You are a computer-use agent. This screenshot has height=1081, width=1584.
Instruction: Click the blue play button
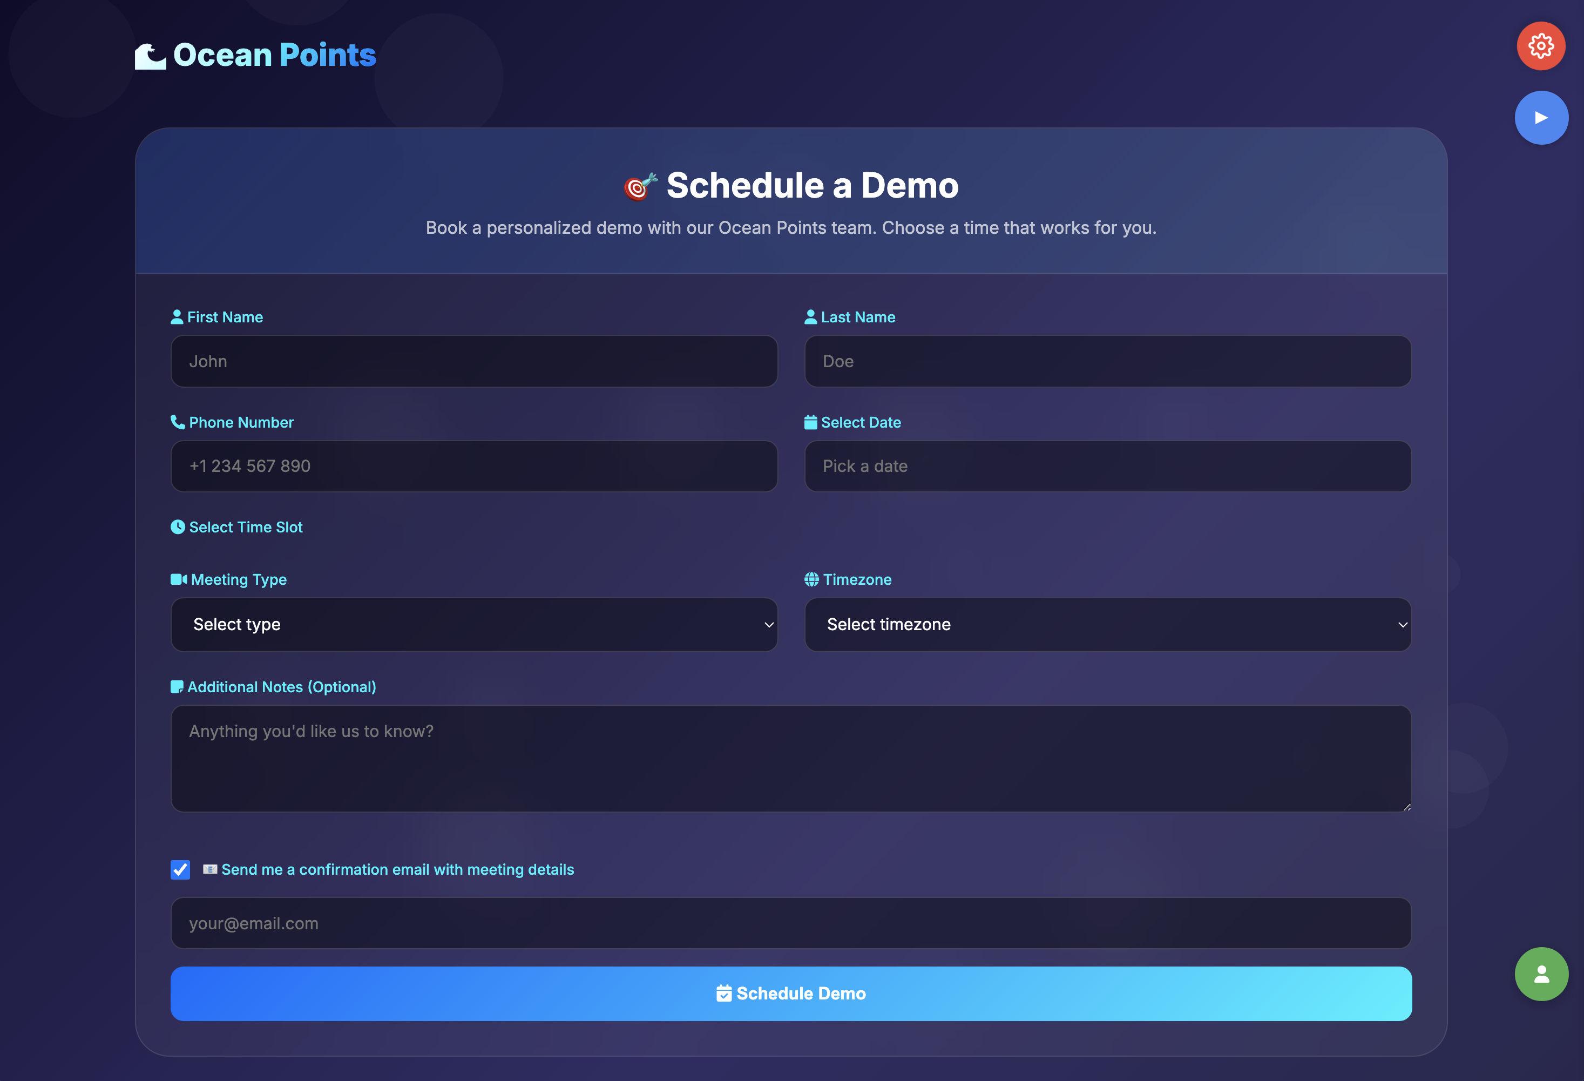(1541, 118)
